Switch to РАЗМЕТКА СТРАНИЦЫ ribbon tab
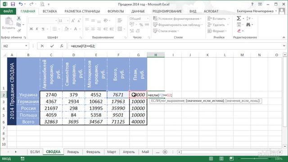 point(82,11)
